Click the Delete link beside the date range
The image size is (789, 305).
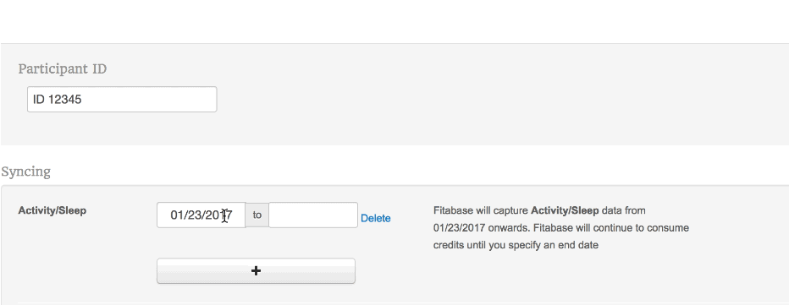[375, 218]
